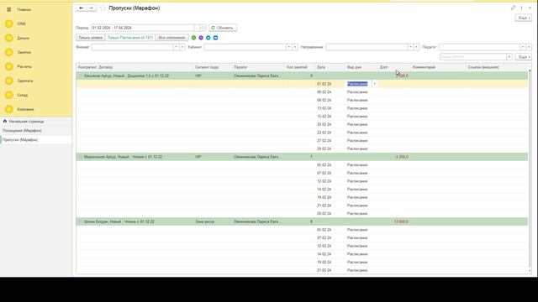The image size is (538, 302).
Task: Focus the Период date range field
Action: coord(142,28)
